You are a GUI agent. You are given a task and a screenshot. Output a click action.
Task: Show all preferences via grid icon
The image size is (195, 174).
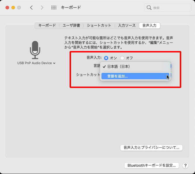point(54,8)
